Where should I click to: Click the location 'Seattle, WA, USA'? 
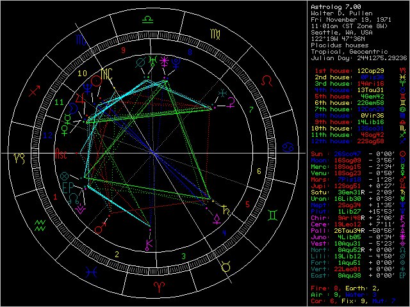341,33
